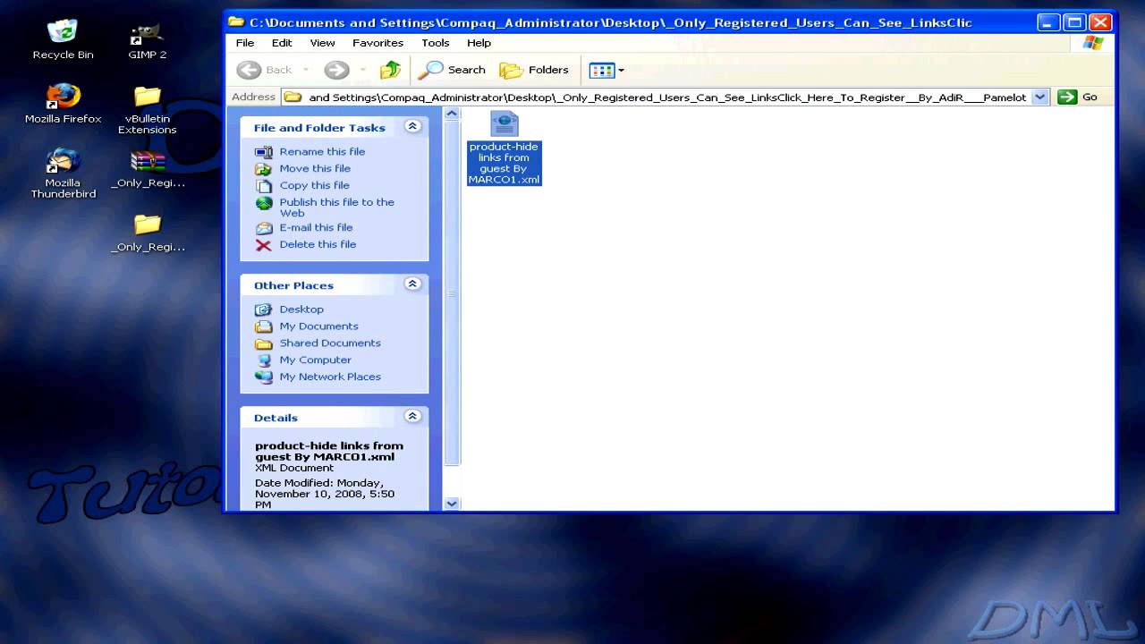This screenshot has height=644, width=1145.
Task: Click the My Network Places icon
Action: (x=263, y=377)
